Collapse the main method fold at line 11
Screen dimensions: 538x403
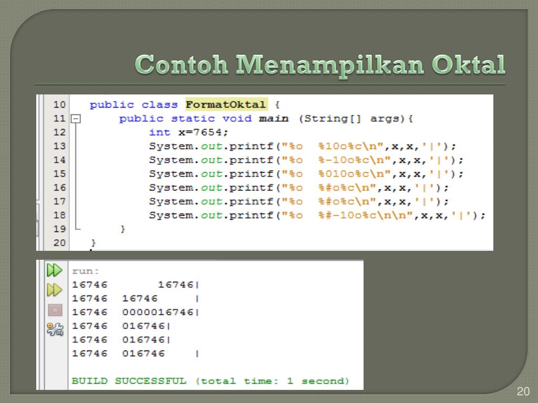(x=76, y=119)
